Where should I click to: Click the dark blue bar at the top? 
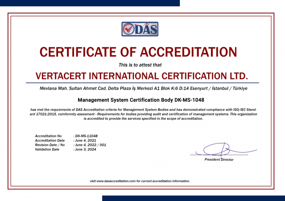click(x=90, y=3)
